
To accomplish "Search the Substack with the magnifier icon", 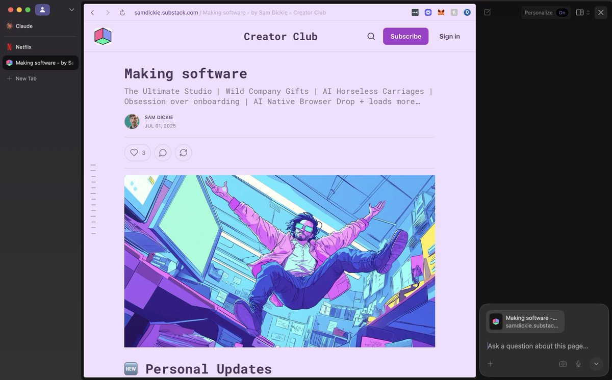I will click(371, 36).
